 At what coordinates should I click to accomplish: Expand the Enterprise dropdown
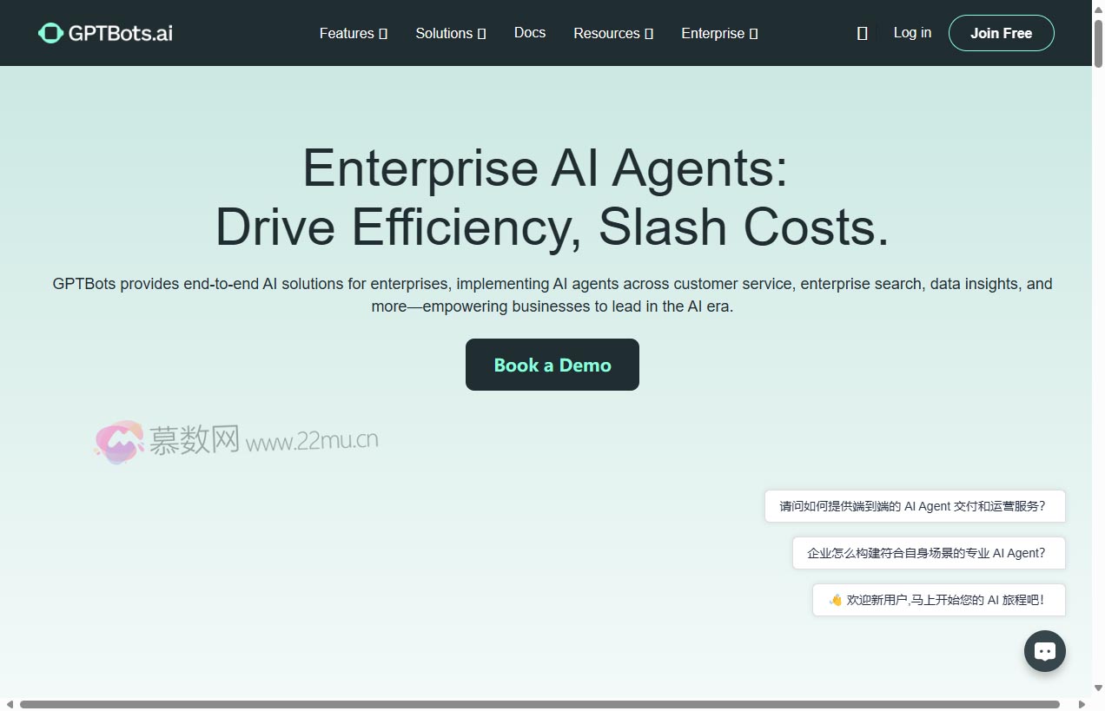719,33
